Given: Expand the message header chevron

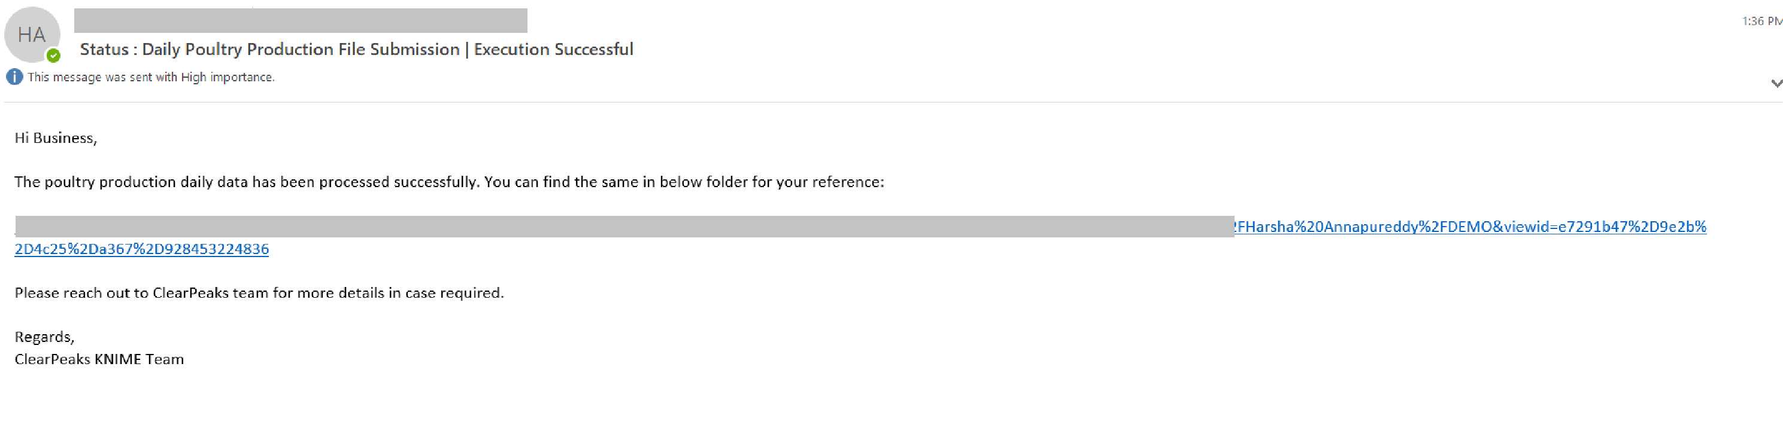Looking at the screenshot, I should pyautogui.click(x=1776, y=83).
